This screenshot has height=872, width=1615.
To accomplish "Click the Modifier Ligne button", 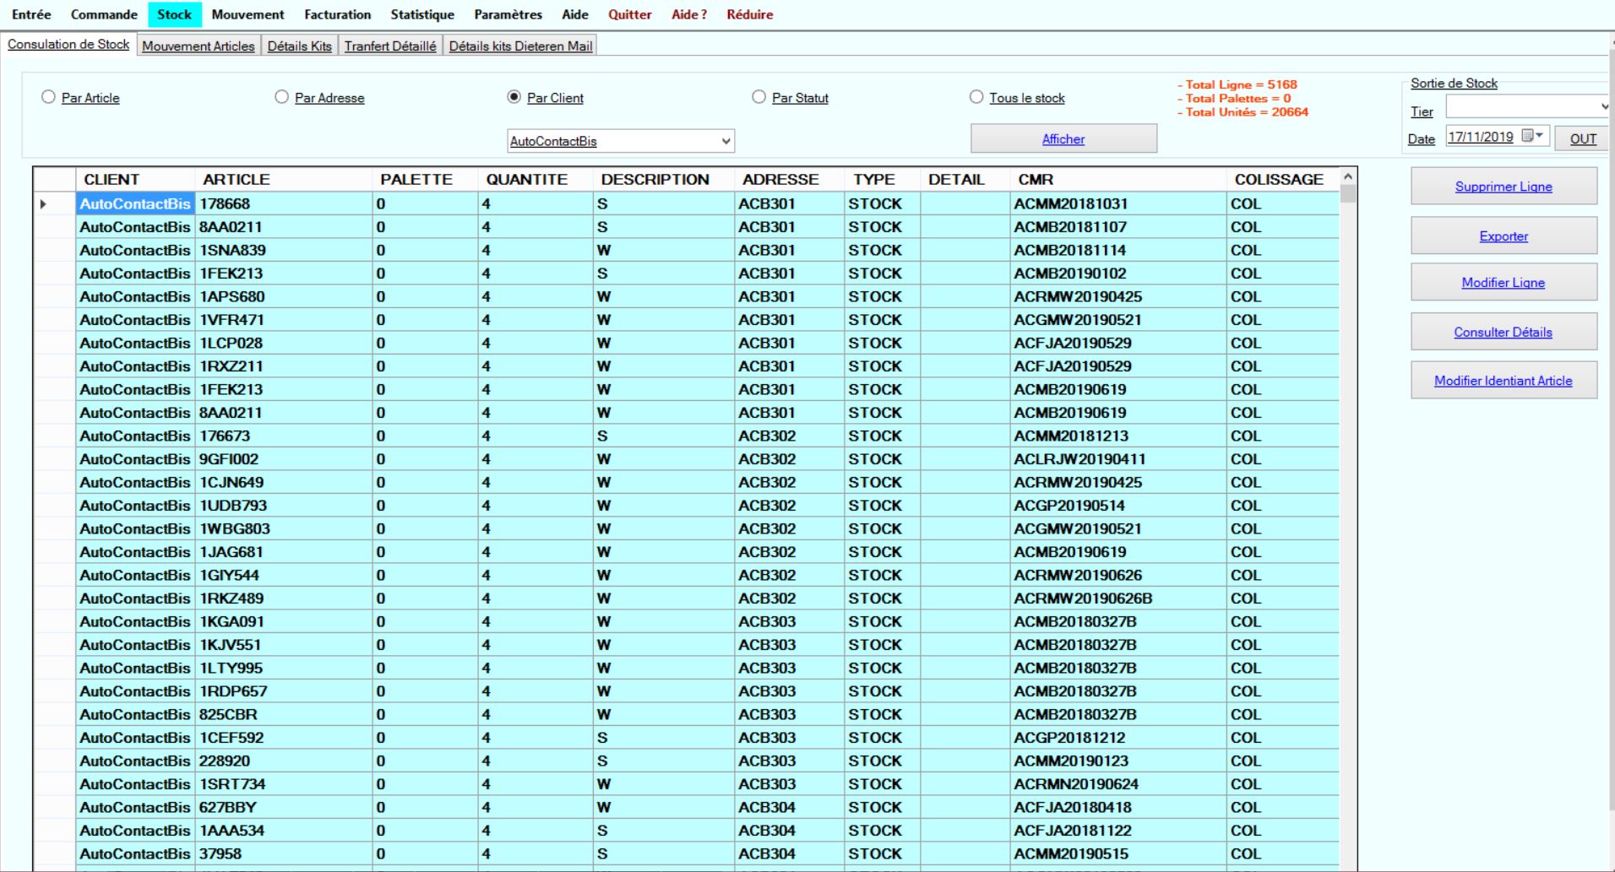I will [1504, 282].
